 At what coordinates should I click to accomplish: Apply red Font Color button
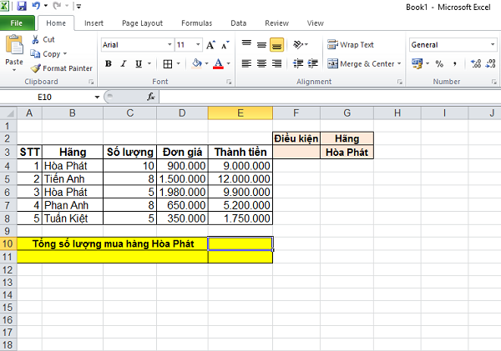click(218, 64)
